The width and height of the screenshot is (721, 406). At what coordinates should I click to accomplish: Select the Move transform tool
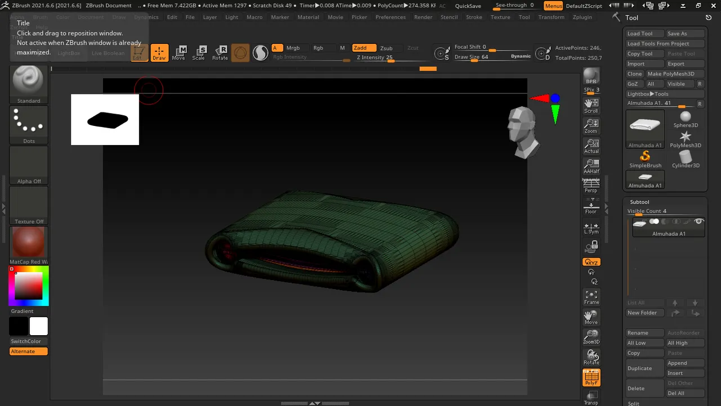click(179, 53)
